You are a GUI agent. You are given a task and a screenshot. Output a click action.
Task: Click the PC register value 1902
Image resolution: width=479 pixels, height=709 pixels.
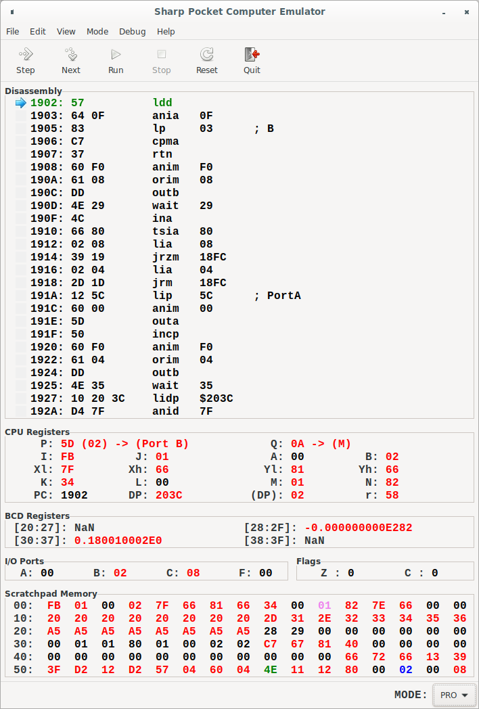point(74,495)
